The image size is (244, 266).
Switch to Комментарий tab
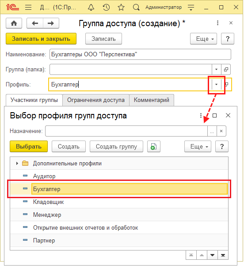[x=152, y=100]
